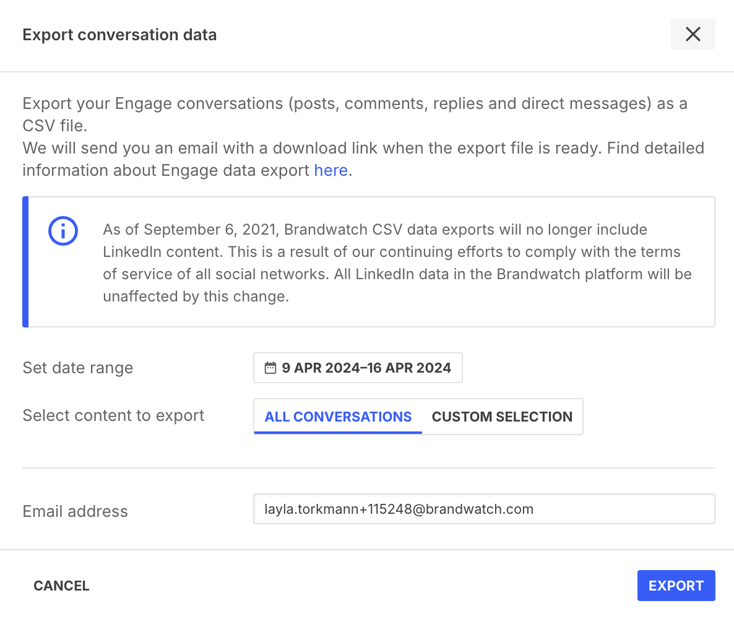Click the LinkedIn content notice paragraph
This screenshot has width=734, height=619.
[397, 262]
